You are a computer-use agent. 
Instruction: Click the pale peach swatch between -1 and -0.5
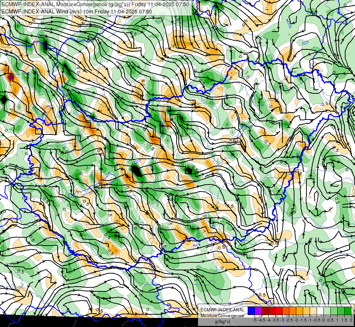[x=313, y=311]
